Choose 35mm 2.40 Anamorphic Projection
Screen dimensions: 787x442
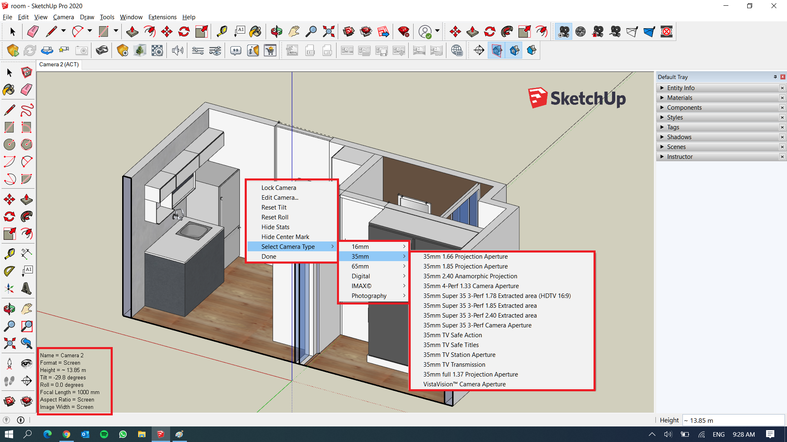click(470, 276)
